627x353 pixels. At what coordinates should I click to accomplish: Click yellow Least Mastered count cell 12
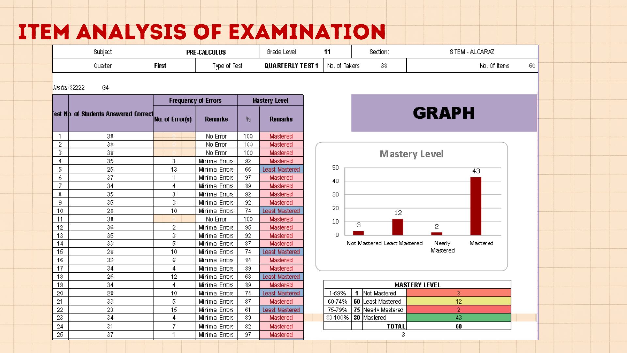click(x=458, y=301)
